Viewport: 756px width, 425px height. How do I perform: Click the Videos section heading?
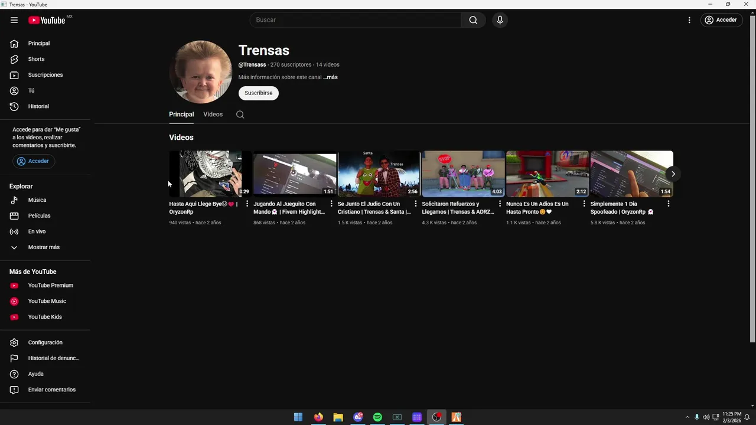pos(181,138)
